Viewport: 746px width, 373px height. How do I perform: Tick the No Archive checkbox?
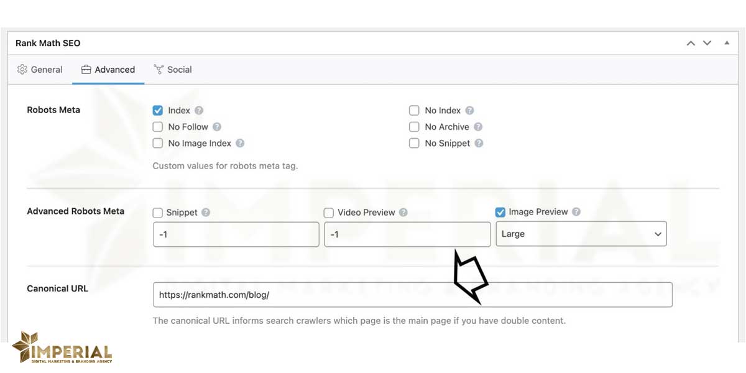(414, 127)
